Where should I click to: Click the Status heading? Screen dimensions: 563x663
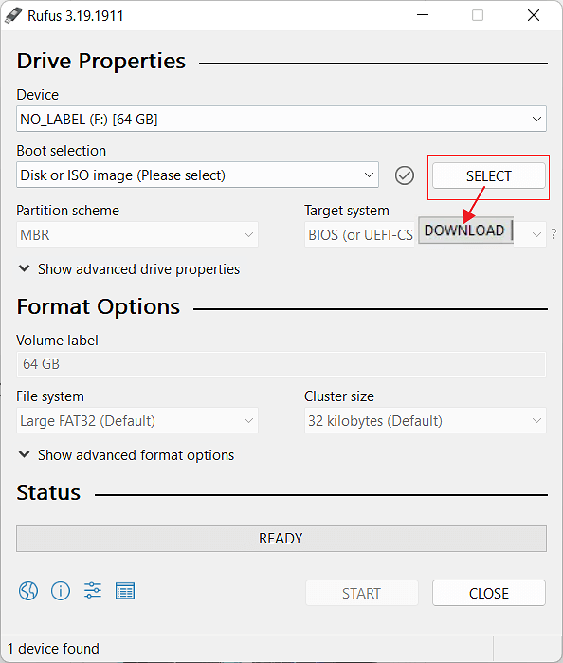pos(48,492)
